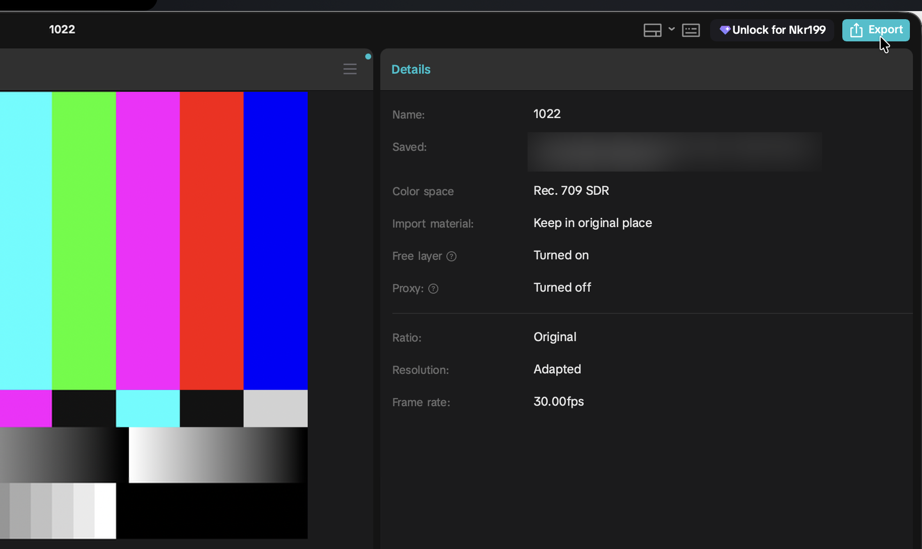Viewport: 922px width, 549px height.
Task: Click the Saved label
Action: click(x=410, y=147)
